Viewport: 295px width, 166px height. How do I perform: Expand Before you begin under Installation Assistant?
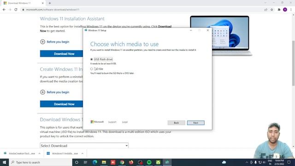54,42
